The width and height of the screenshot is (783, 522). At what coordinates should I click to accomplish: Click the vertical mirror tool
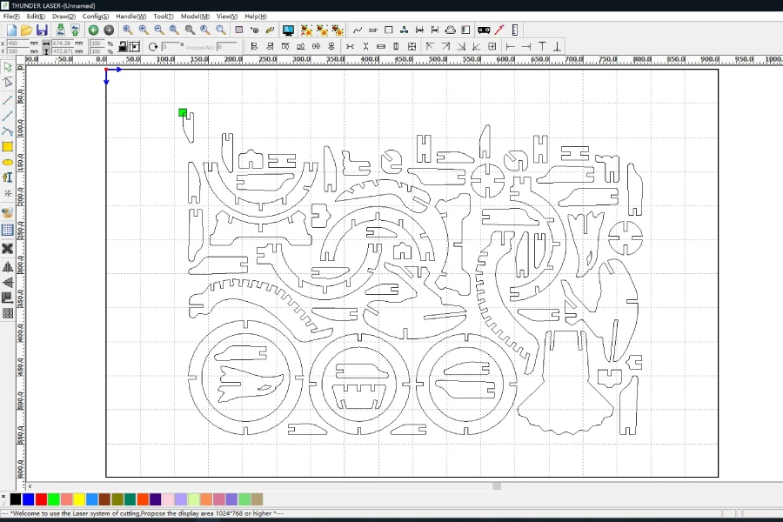(8, 283)
